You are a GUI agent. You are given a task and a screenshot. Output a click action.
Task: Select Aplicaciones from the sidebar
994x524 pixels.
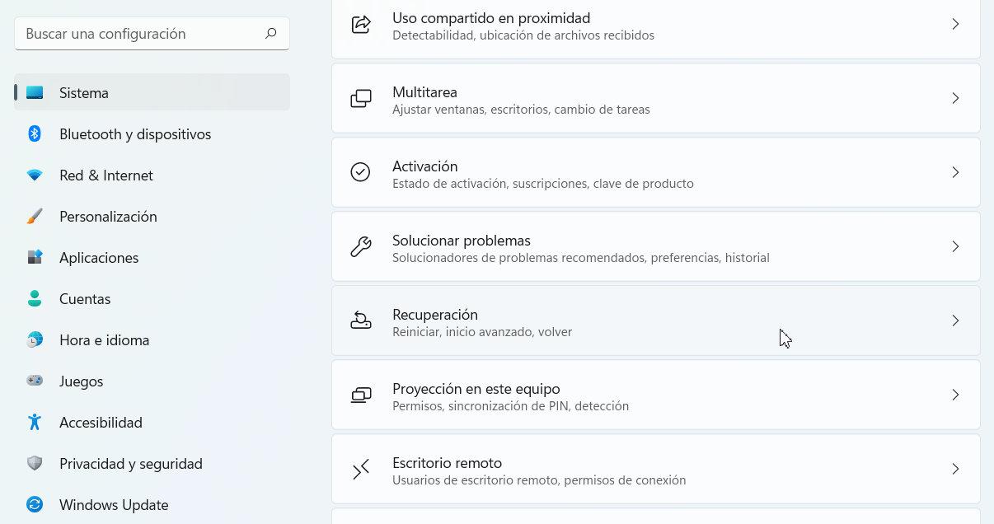point(99,258)
